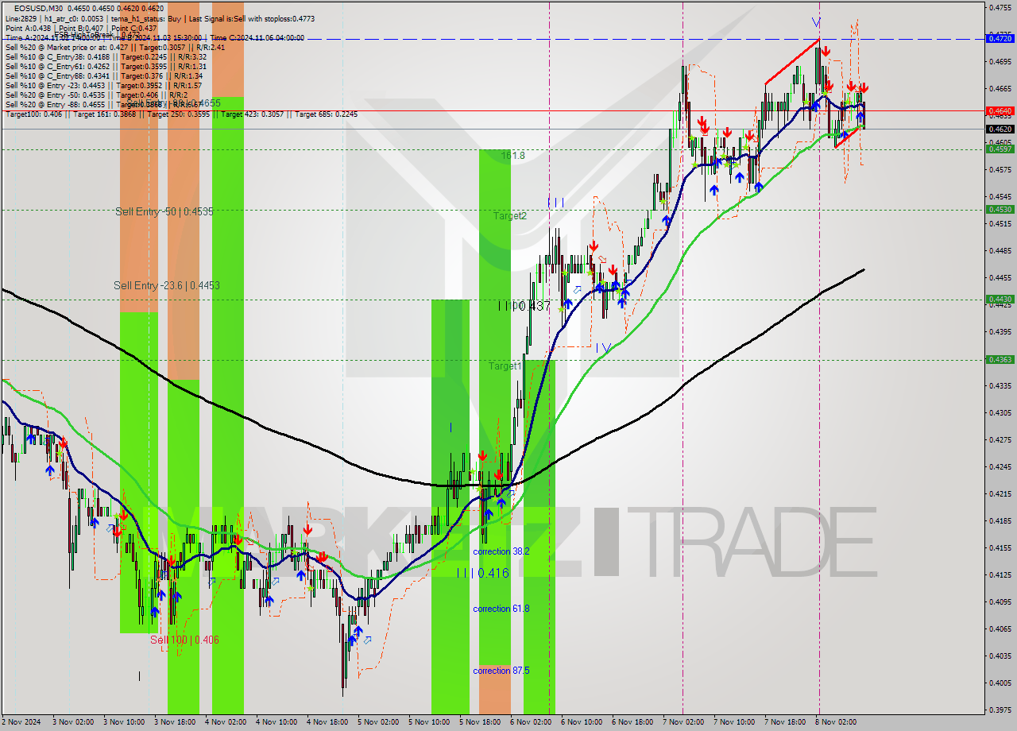This screenshot has width=1017, height=731.
Task: Click the 'Target100: 0.406' targets line
Action: coord(181,114)
